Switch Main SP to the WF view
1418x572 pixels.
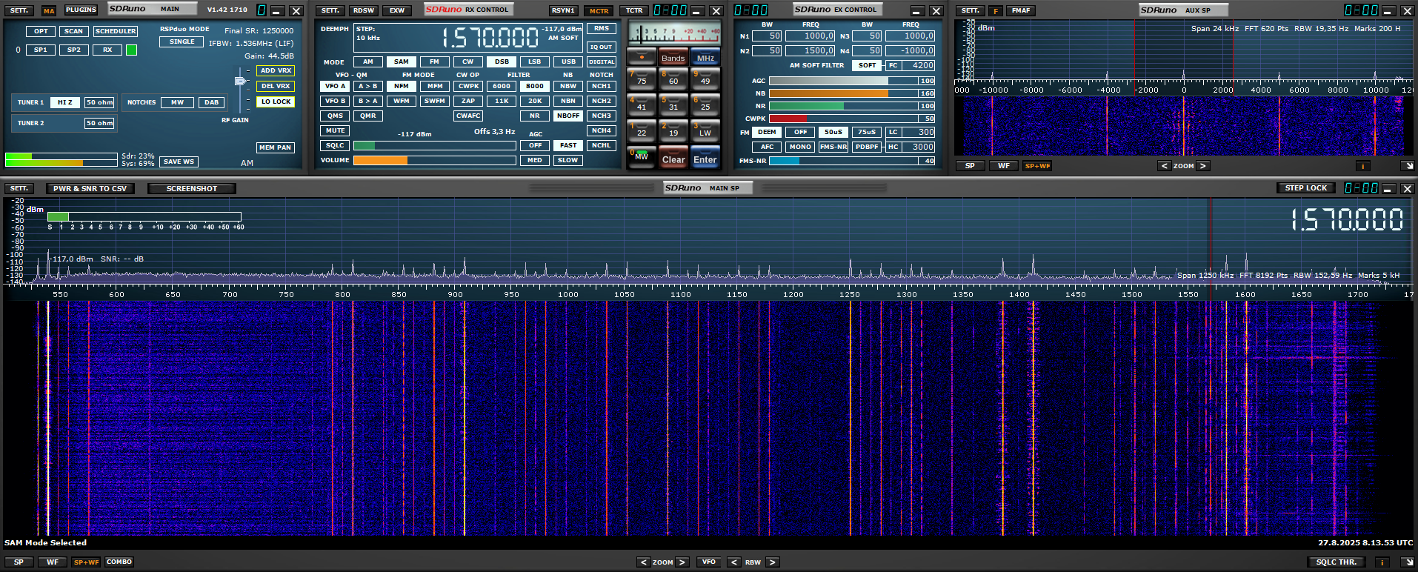(53, 562)
